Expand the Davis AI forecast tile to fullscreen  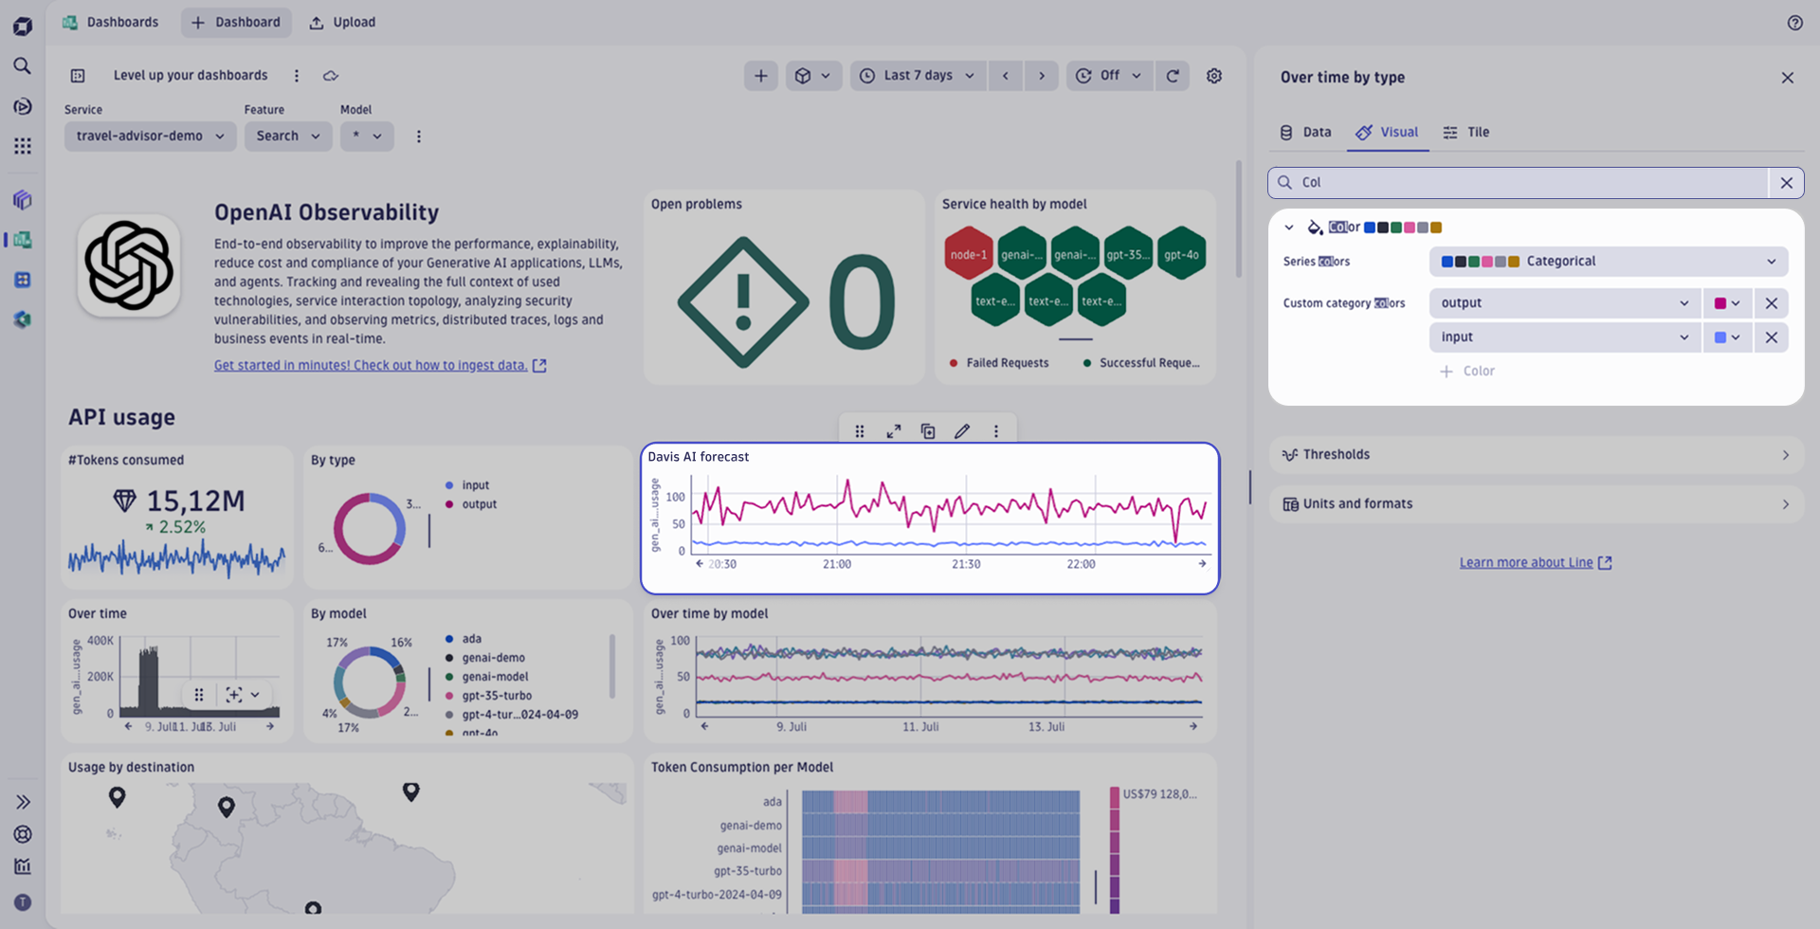tap(894, 430)
